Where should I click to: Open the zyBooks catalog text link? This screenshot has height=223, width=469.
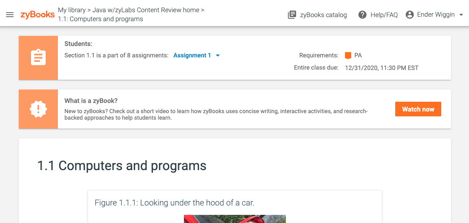point(323,15)
